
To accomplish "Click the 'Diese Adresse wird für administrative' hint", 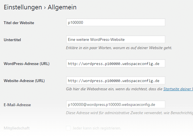I will [130, 113].
